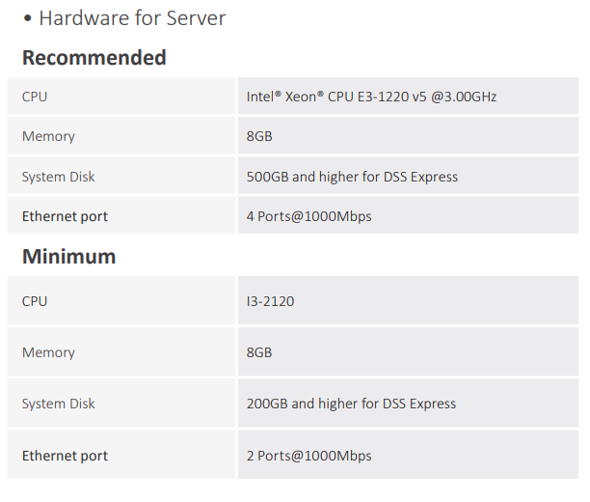Select the "2 Ports@1000Mbps" cell

(308, 456)
